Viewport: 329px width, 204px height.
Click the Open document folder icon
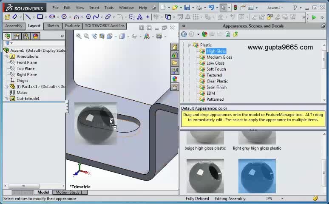[175, 8]
